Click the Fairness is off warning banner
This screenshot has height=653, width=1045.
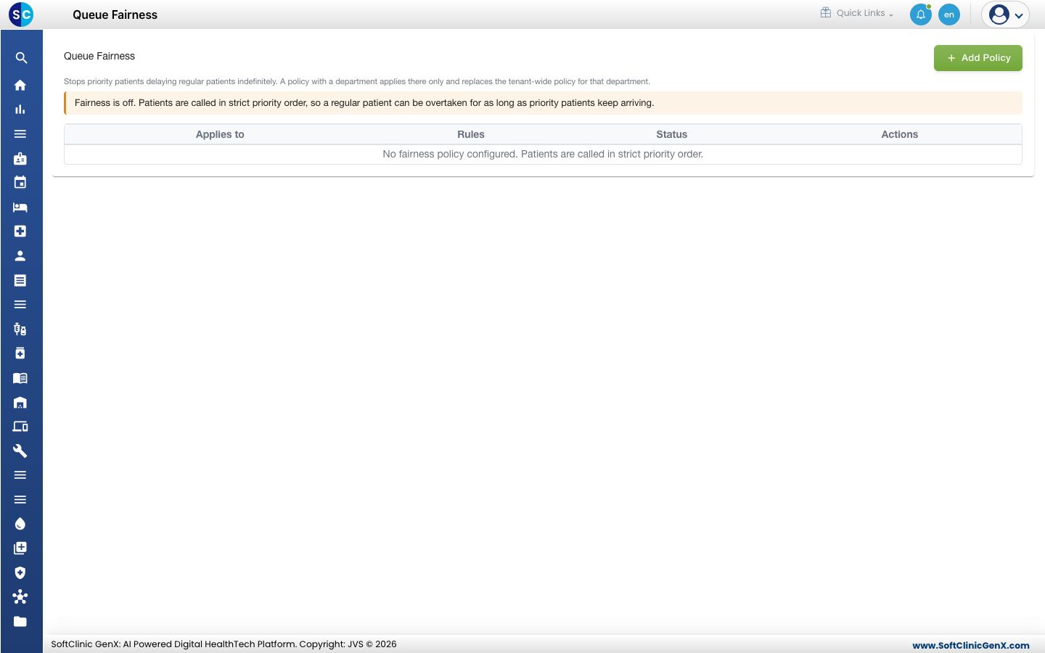tap(543, 103)
